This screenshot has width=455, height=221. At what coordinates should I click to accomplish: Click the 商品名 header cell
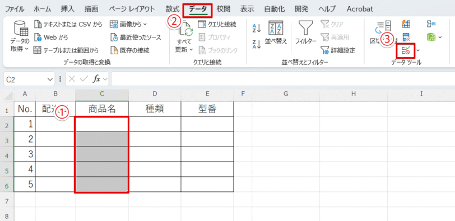102,109
